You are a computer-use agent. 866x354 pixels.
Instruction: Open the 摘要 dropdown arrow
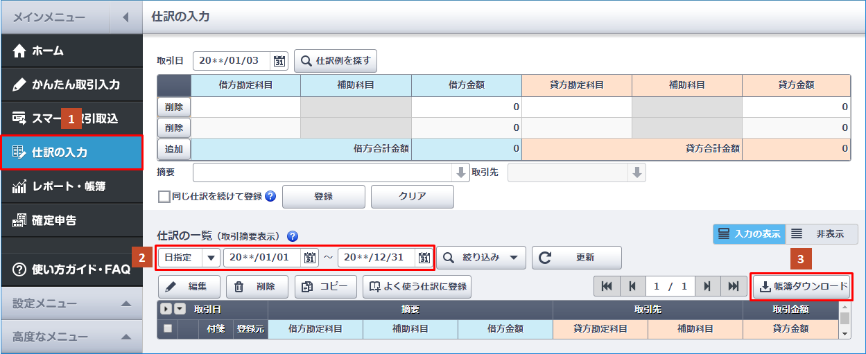[460, 172]
